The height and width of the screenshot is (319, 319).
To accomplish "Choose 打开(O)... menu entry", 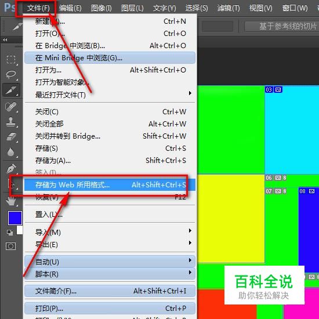I will (110, 34).
